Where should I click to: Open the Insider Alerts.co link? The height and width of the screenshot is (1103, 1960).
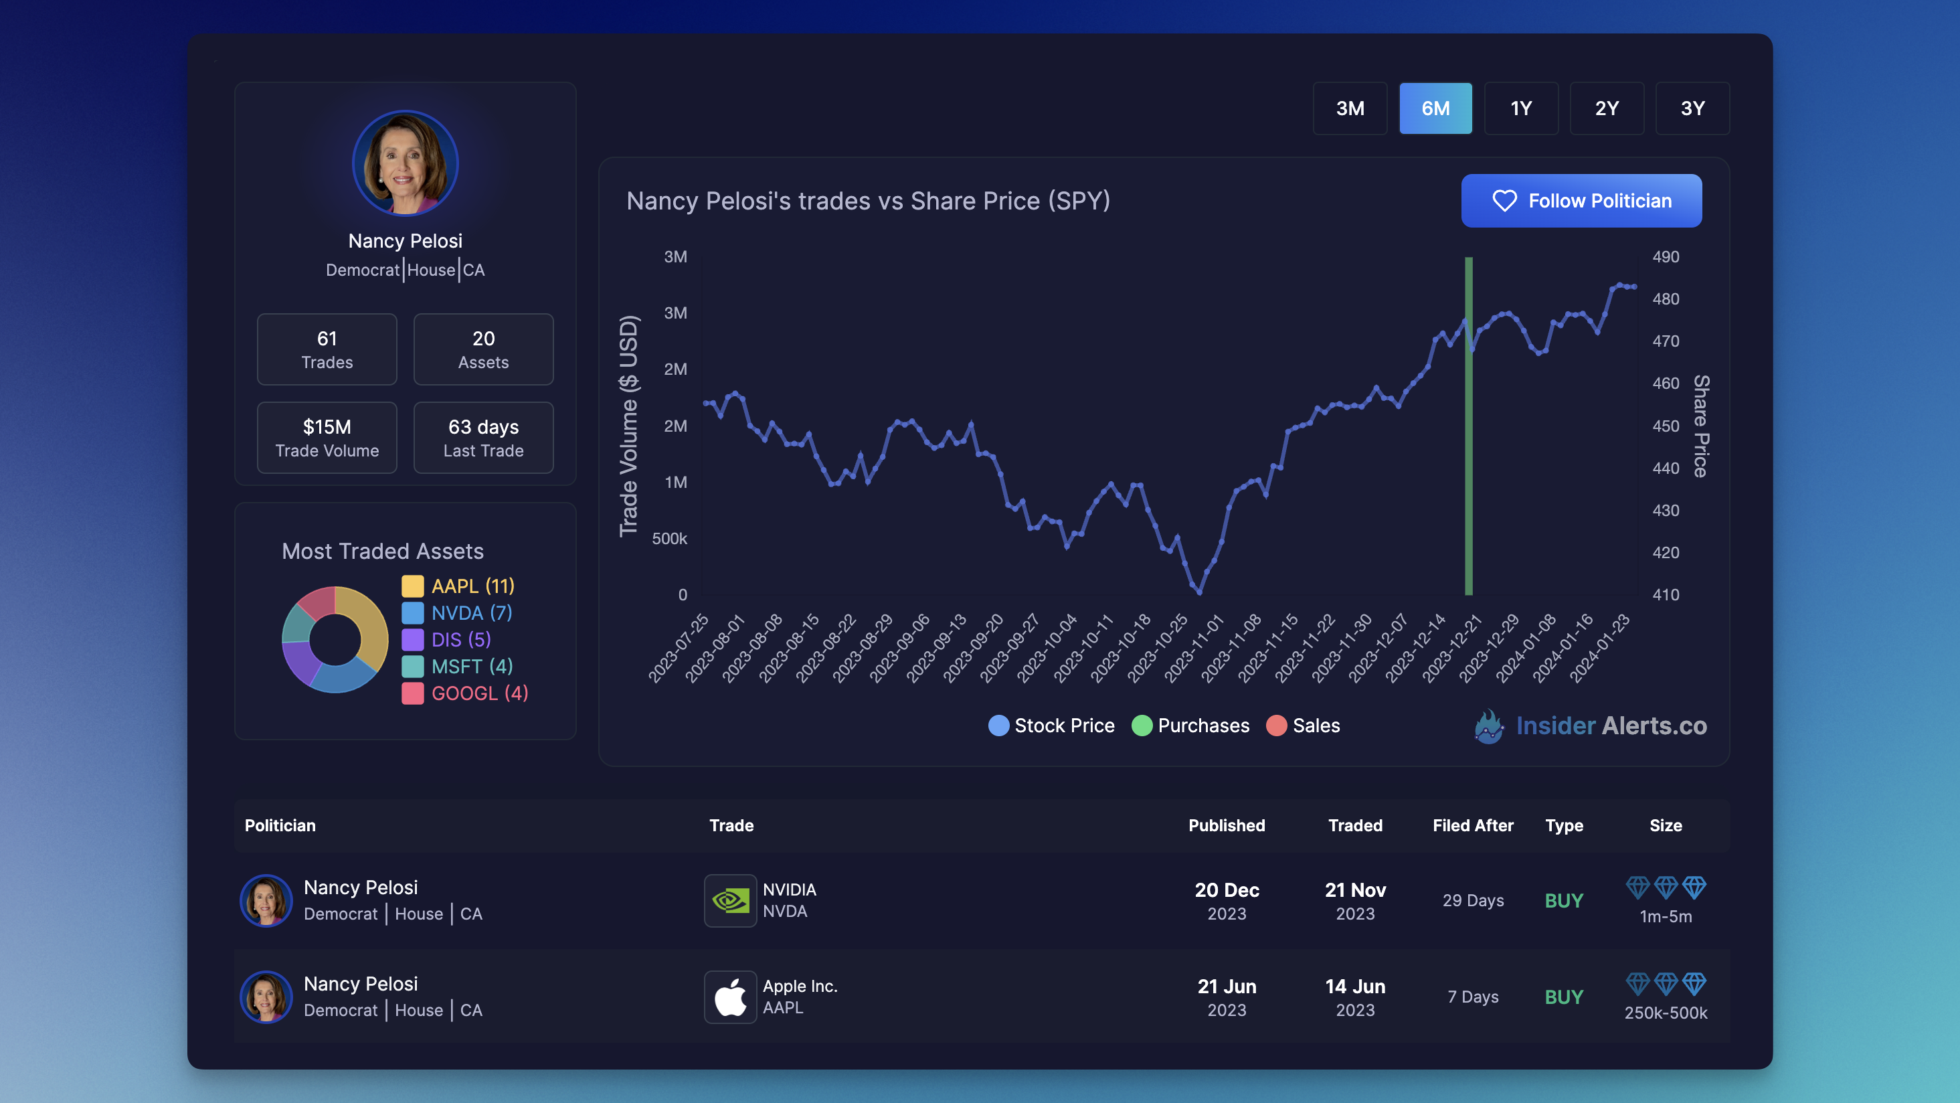(1611, 726)
